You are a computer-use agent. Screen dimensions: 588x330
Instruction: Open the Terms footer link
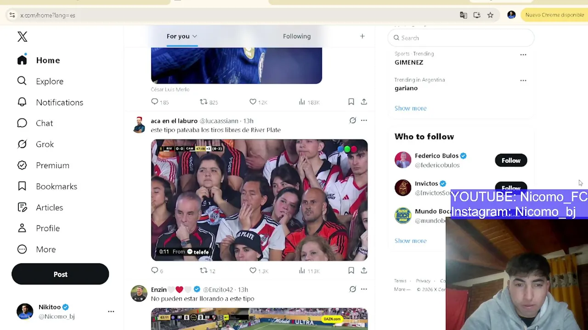pos(400,281)
